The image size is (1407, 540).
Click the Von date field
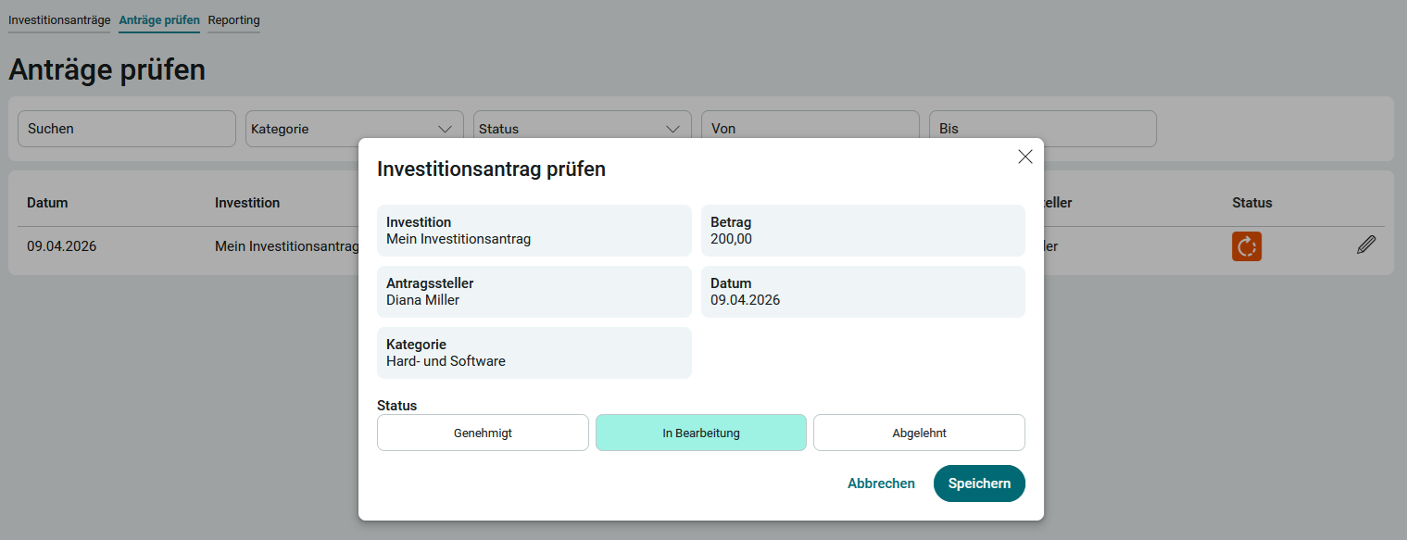(x=810, y=129)
